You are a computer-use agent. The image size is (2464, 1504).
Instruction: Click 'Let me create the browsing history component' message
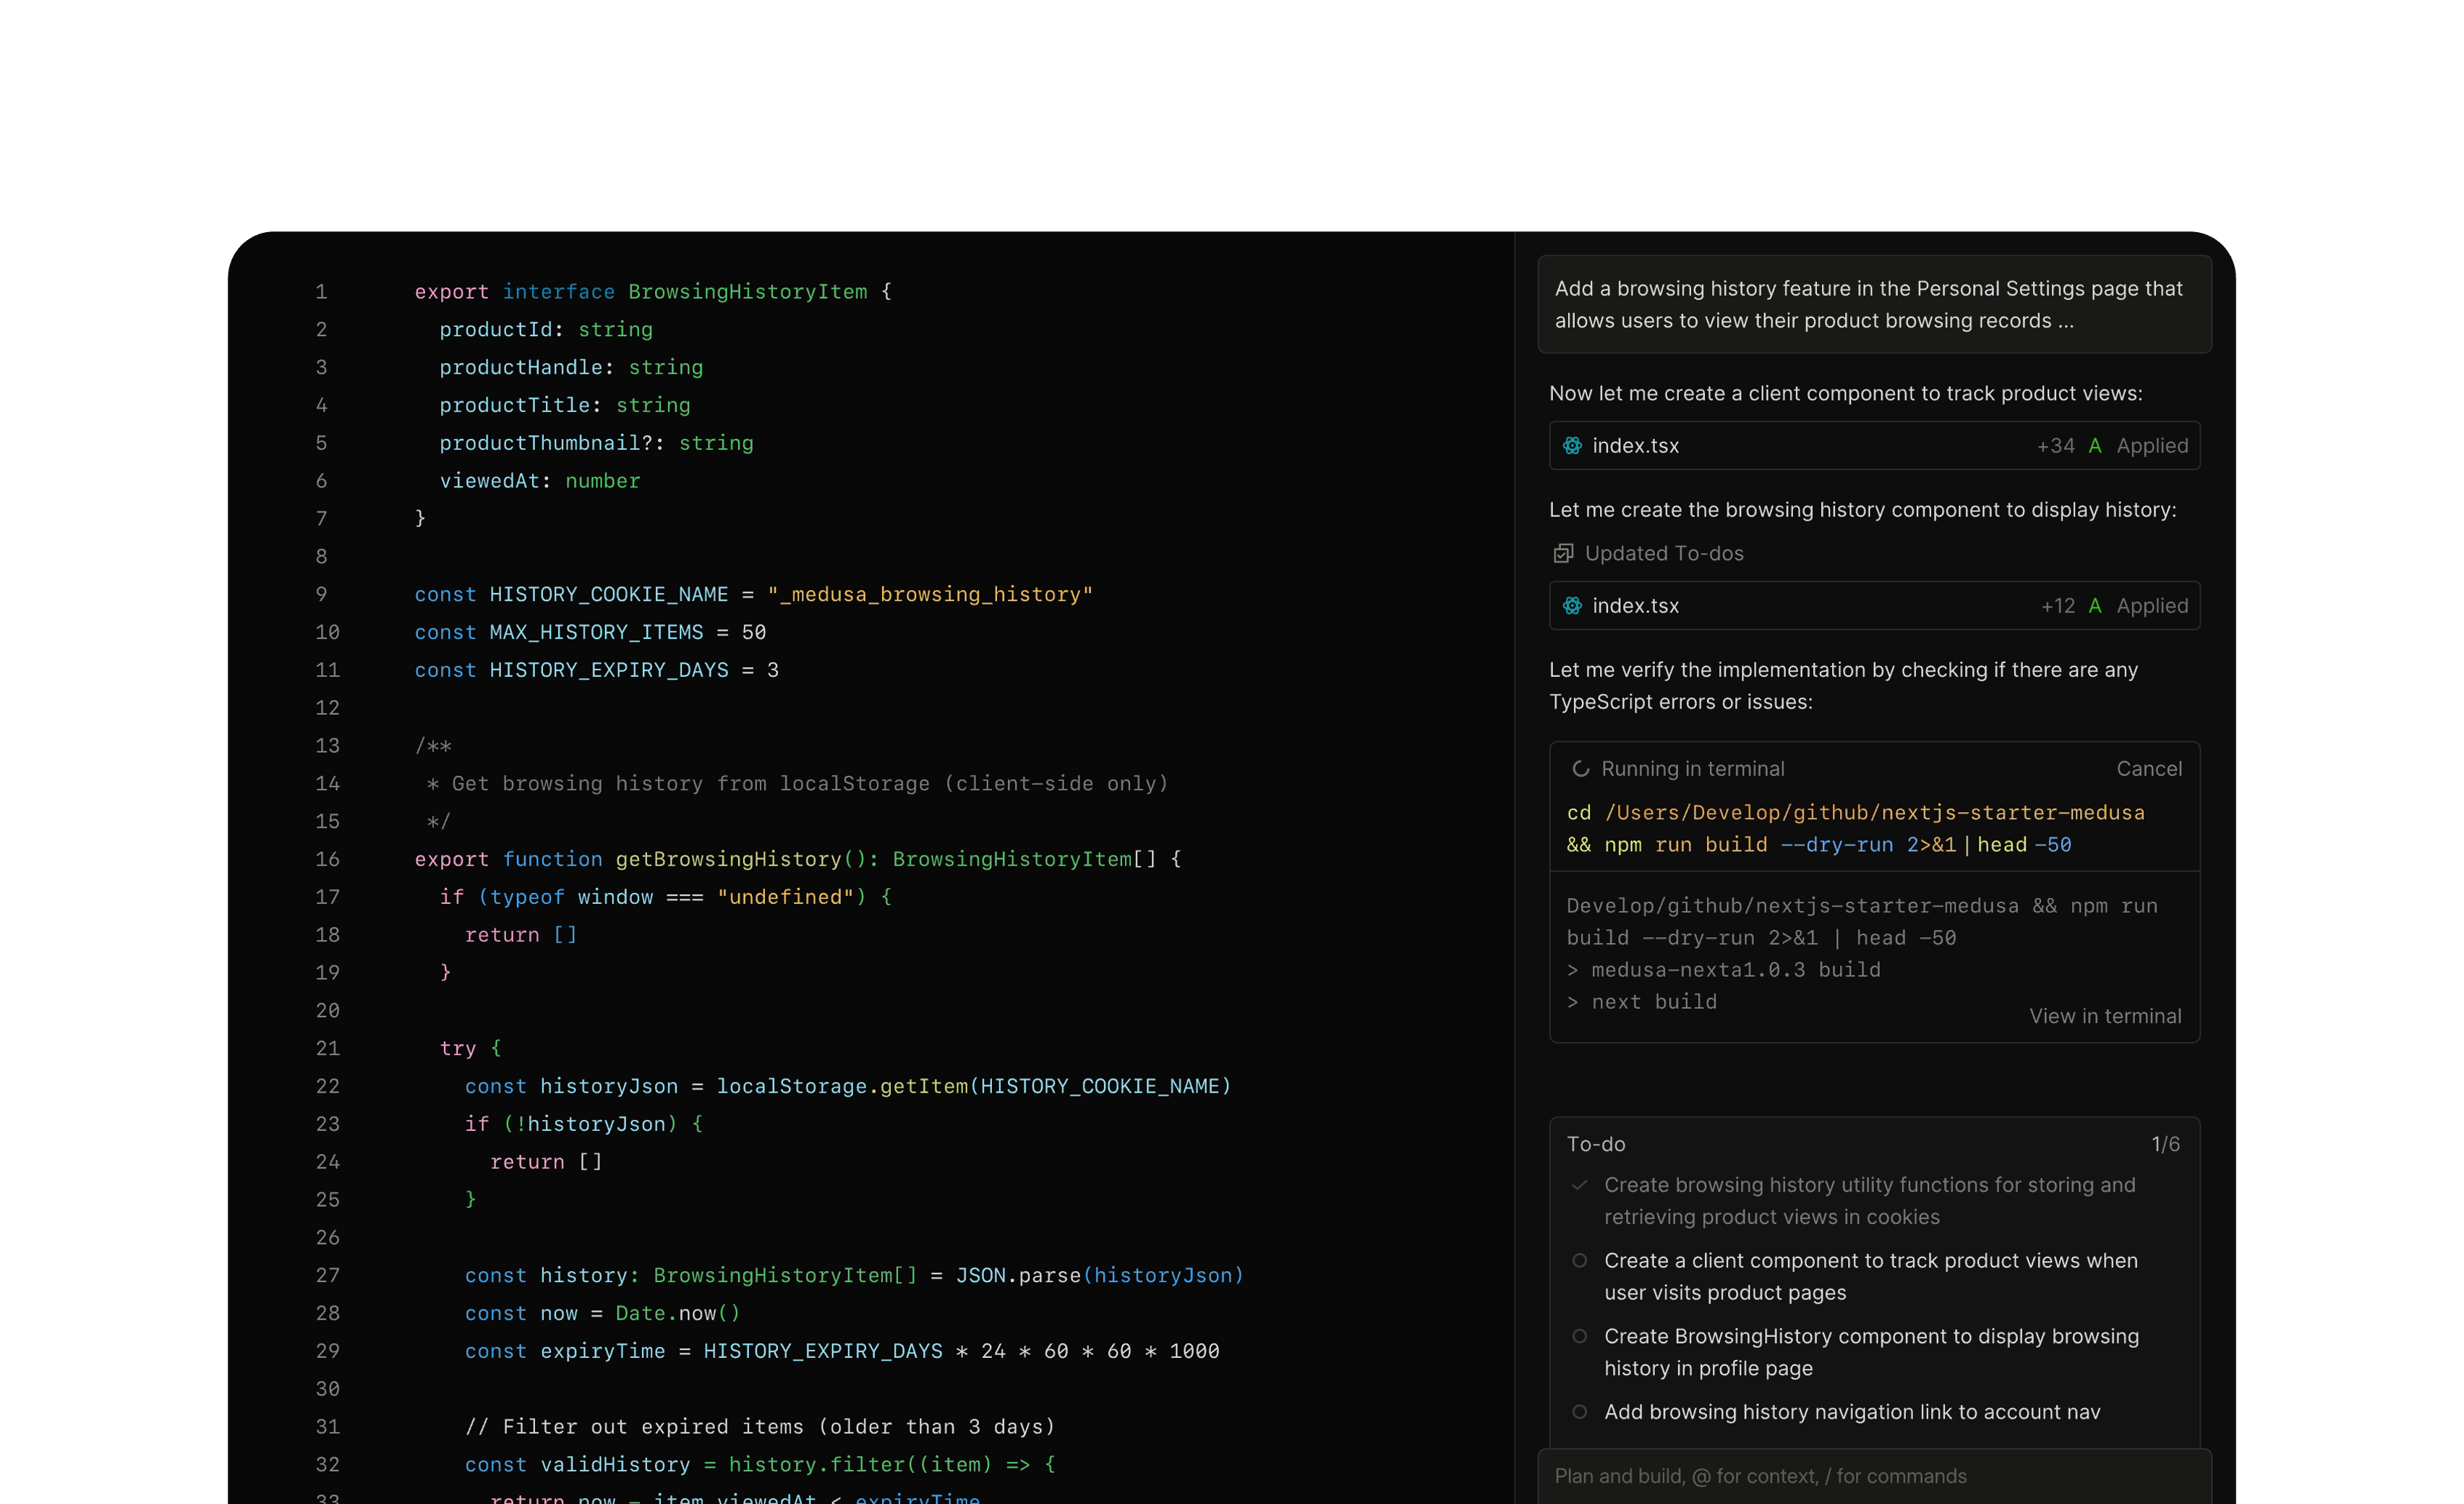pyautogui.click(x=1862, y=510)
